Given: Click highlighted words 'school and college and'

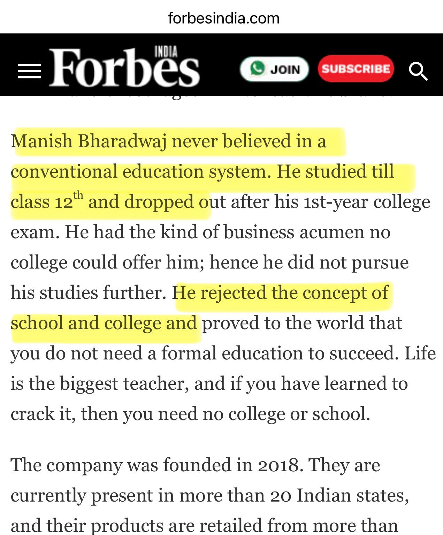Looking at the screenshot, I should (x=104, y=323).
